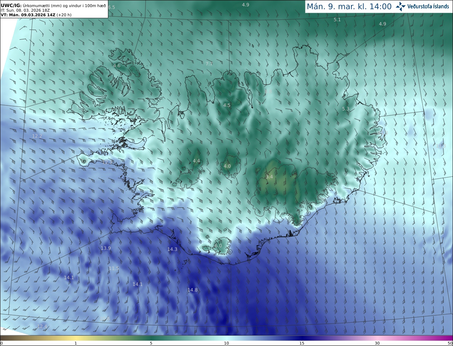Select the colorbar tick label 1
453x346 pixels.
76,344
